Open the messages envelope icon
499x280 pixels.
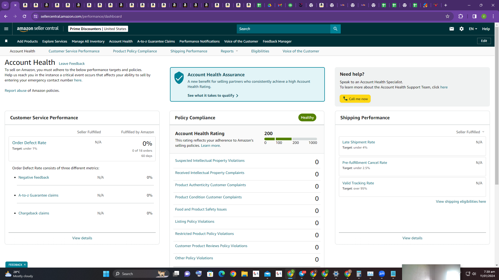tap(452, 29)
